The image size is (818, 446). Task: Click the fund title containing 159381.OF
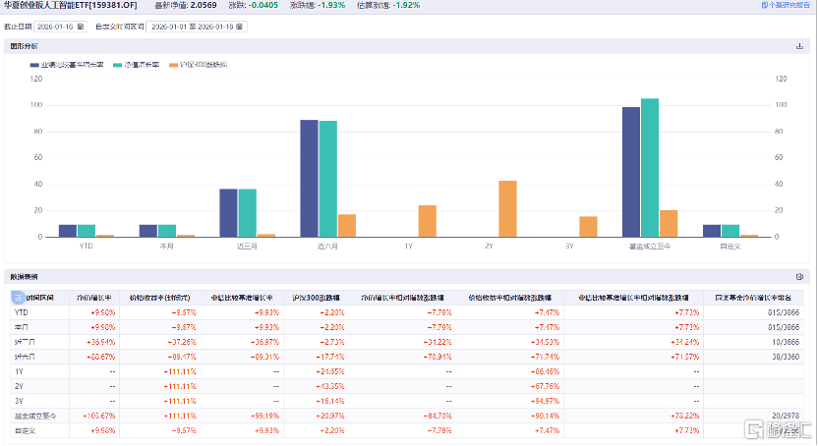[71, 5]
